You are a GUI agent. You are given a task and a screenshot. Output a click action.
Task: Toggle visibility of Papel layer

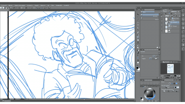[x=162, y=31]
